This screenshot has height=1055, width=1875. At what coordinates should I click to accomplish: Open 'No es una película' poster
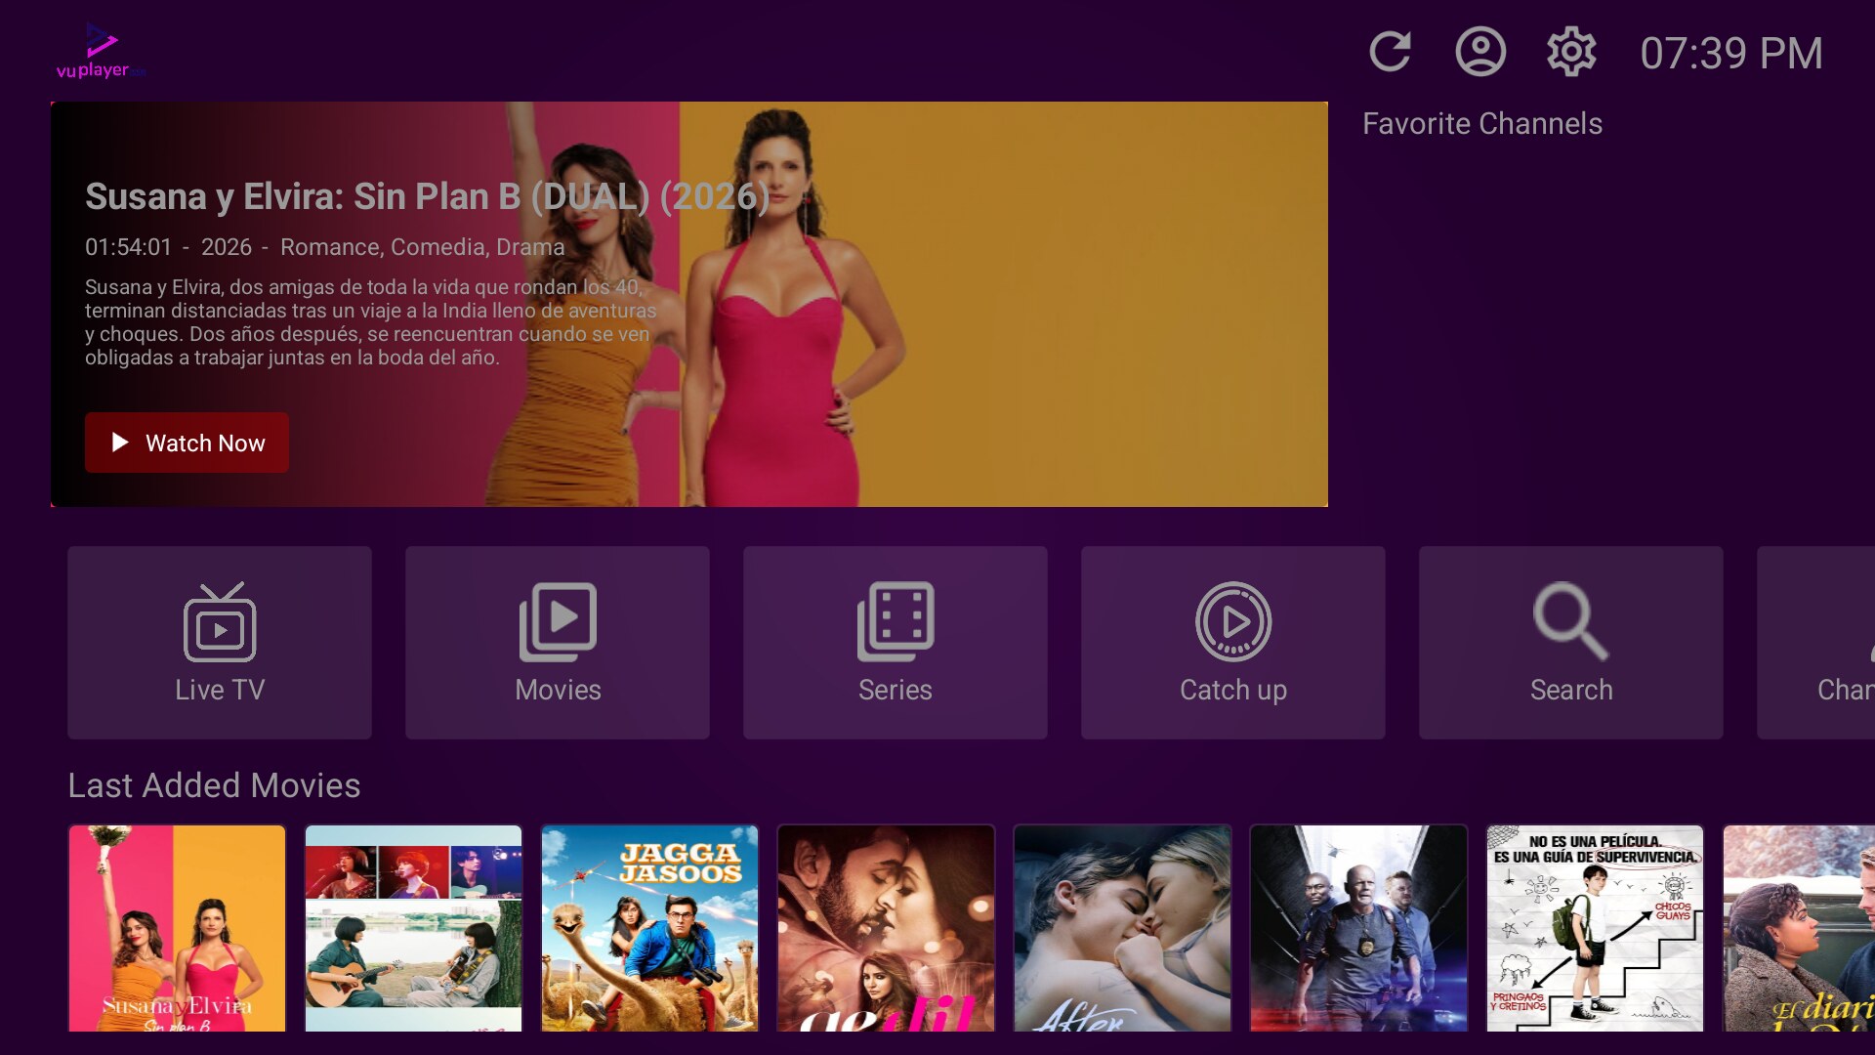pos(1595,928)
